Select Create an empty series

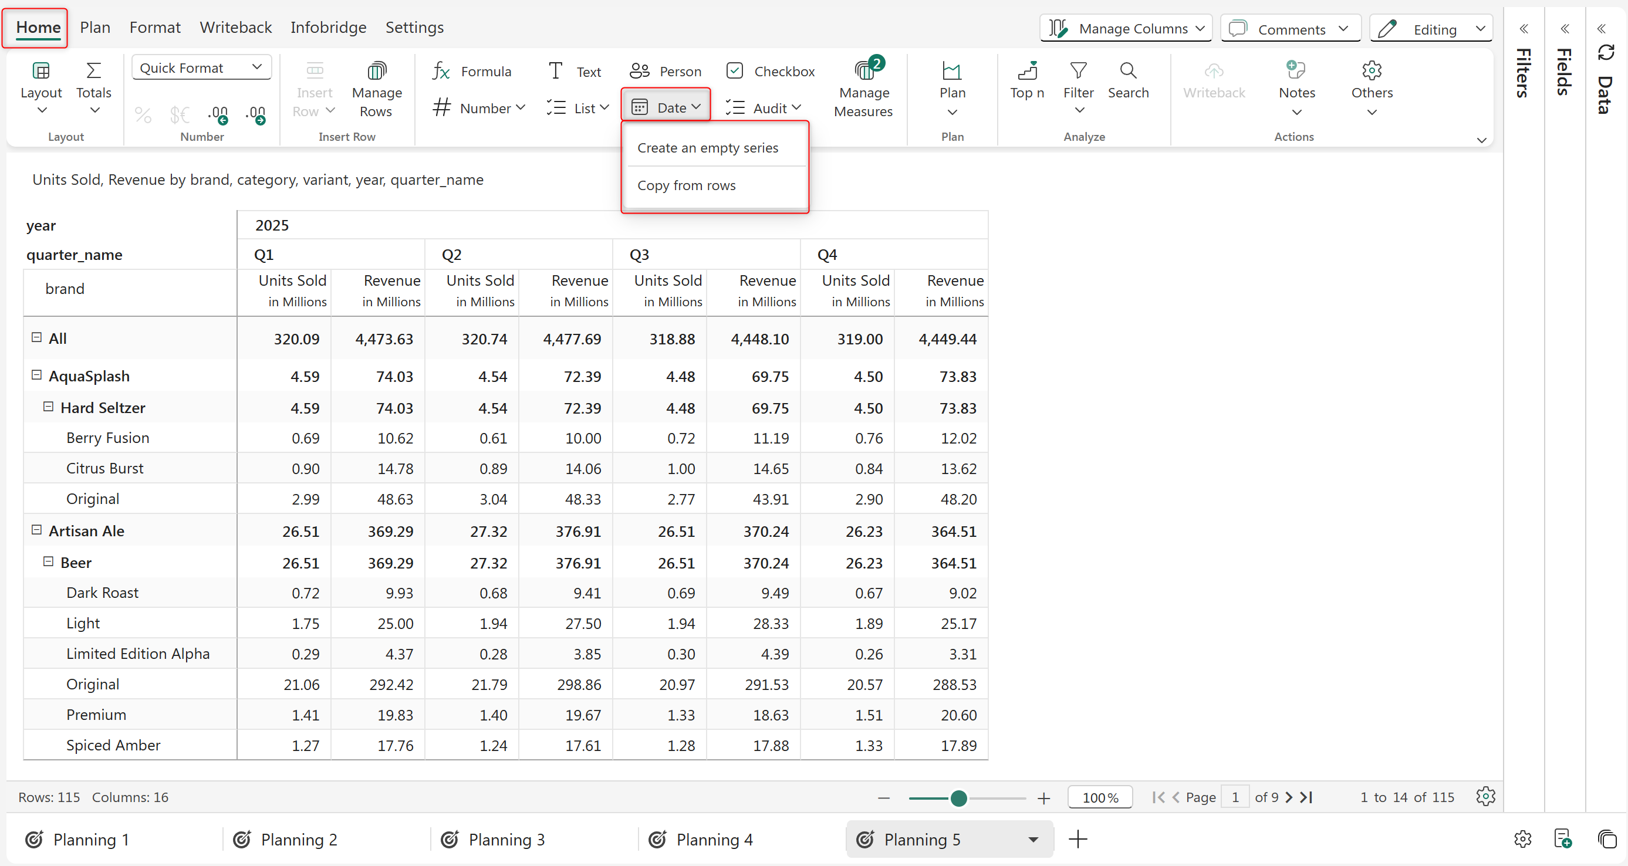pos(708,148)
